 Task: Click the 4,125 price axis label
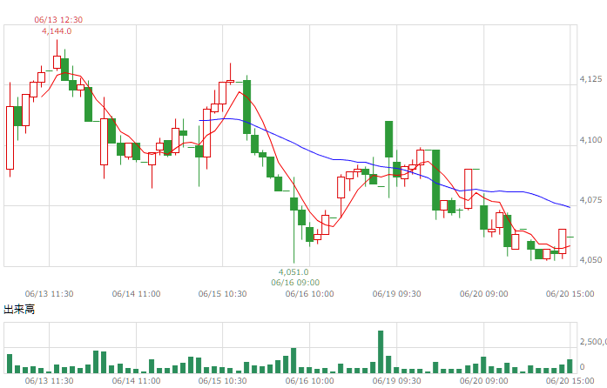pos(590,79)
